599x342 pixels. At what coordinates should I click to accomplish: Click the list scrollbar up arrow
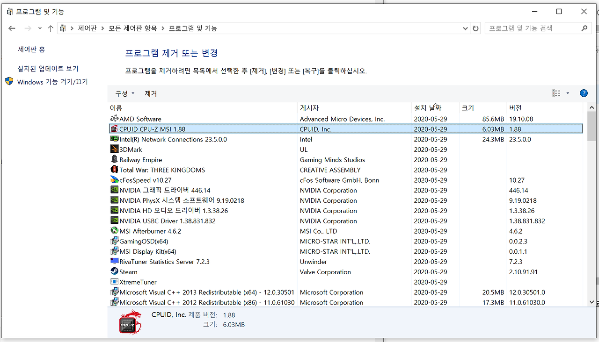(592, 108)
